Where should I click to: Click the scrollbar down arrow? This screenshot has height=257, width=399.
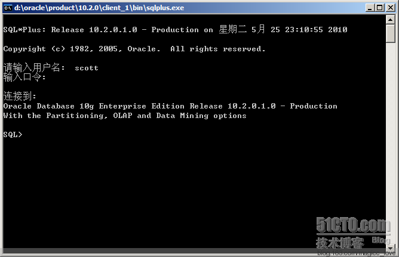coord(391,247)
